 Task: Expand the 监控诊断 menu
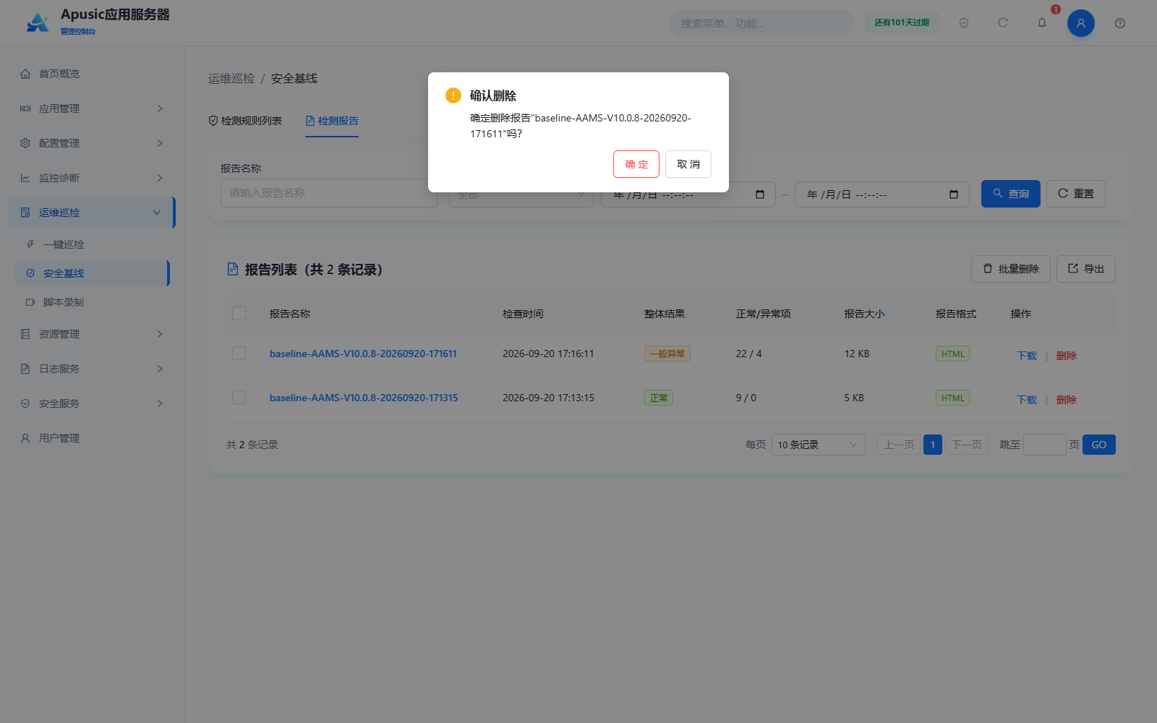pyautogui.click(x=92, y=178)
